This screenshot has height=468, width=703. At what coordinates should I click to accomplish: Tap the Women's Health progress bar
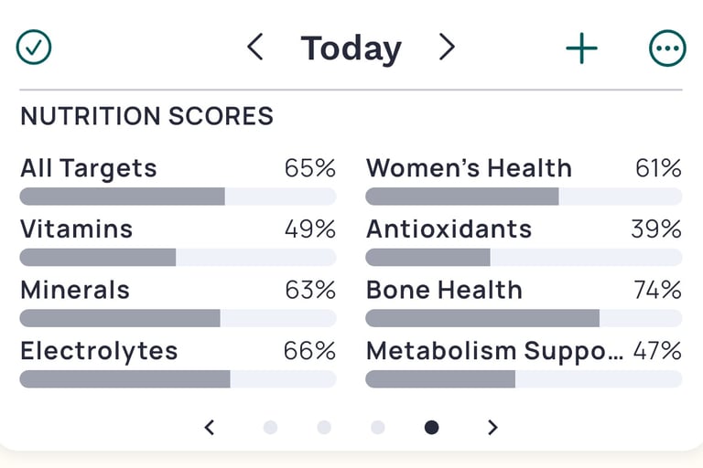(524, 197)
